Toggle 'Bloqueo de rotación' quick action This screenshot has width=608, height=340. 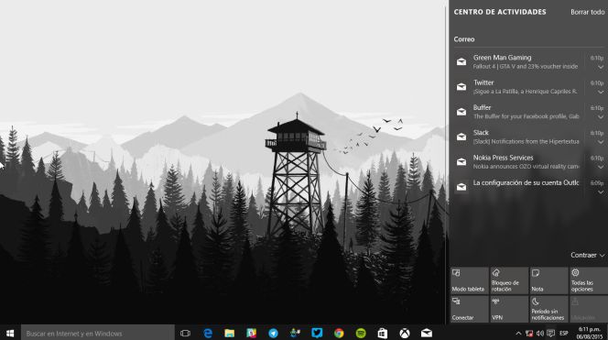[x=509, y=280]
